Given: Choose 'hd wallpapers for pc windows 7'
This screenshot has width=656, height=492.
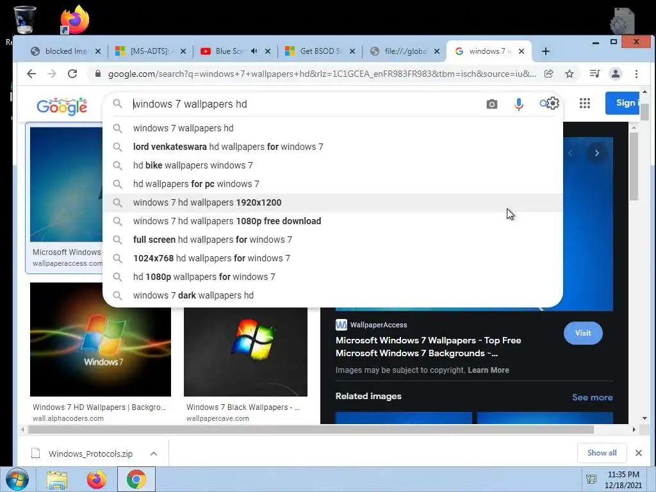Looking at the screenshot, I should tap(332, 184).
